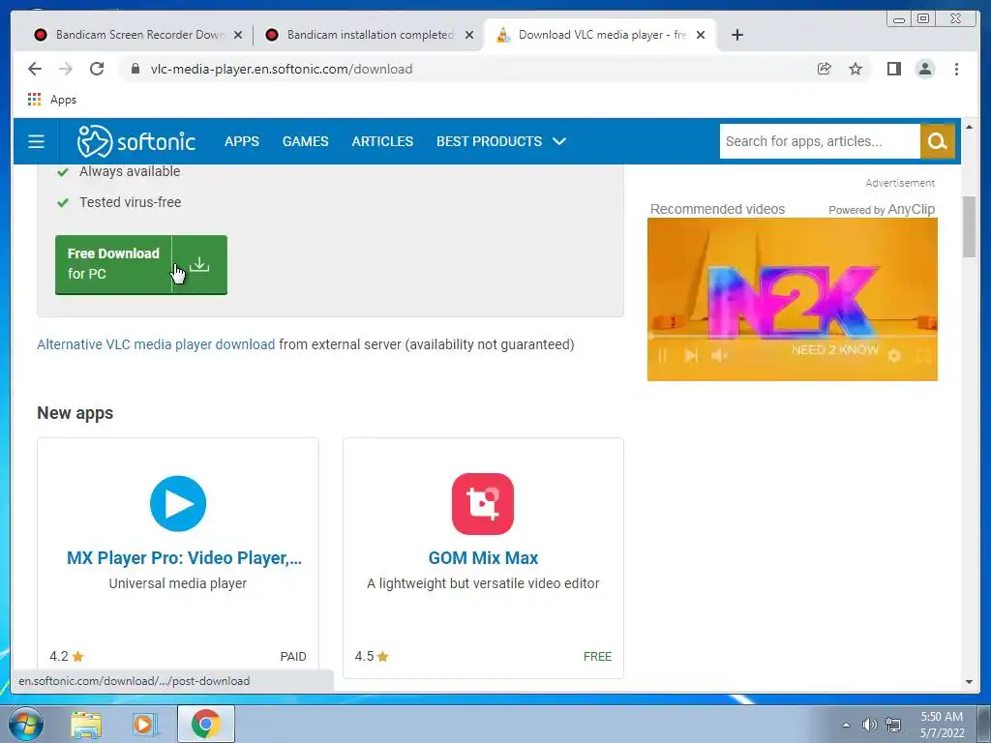Open a new browser tab
Viewport: 991px width, 743px height.
click(x=736, y=35)
